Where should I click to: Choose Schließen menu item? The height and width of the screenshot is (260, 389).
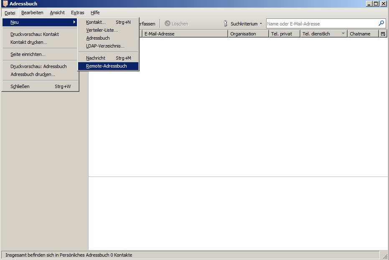click(x=40, y=86)
